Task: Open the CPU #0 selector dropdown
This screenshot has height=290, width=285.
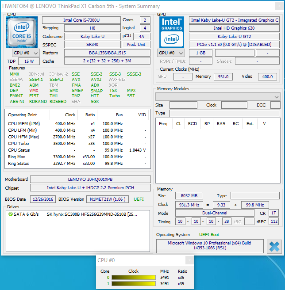Action: 26,53
